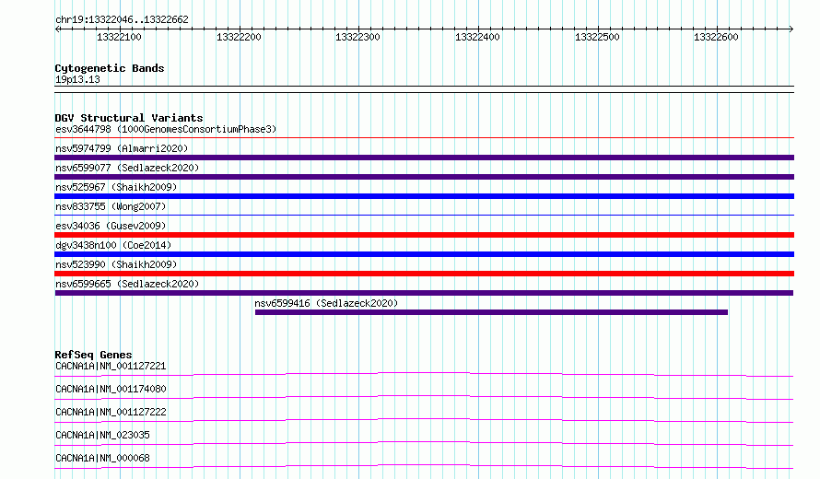The image size is (820, 479).
Task: Click the purple bar under nsv6599665
Action: click(x=424, y=293)
